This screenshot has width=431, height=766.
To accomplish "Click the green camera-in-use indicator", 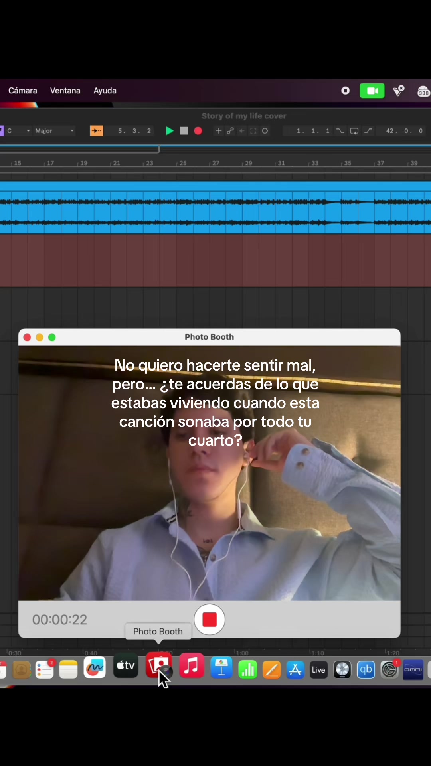I will [372, 91].
